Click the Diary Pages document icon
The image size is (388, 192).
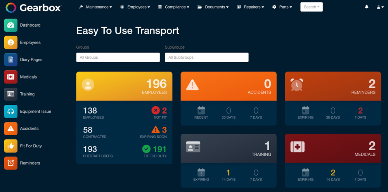10,59
